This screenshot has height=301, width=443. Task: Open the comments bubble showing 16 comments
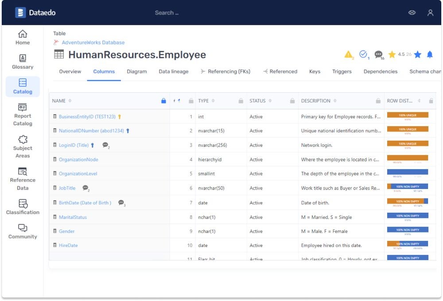pyautogui.click(x=378, y=54)
